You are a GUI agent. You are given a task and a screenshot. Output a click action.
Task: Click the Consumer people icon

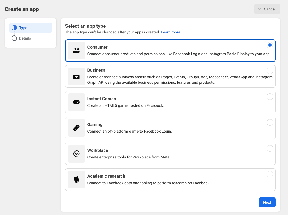(x=76, y=51)
